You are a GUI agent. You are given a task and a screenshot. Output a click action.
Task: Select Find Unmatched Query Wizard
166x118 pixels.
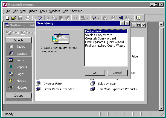(106, 46)
